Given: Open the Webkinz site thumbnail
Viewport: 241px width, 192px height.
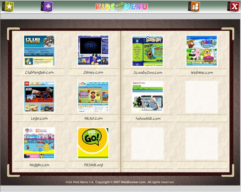Looking at the screenshot, I should pyautogui.click(x=202, y=51).
